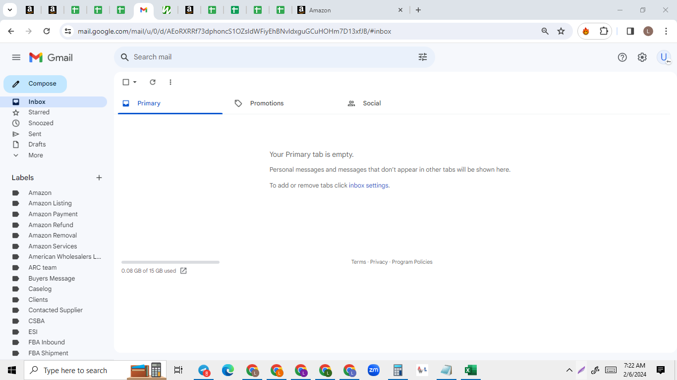The height and width of the screenshot is (380, 677).
Task: Show search options filter icon
Action: click(423, 57)
